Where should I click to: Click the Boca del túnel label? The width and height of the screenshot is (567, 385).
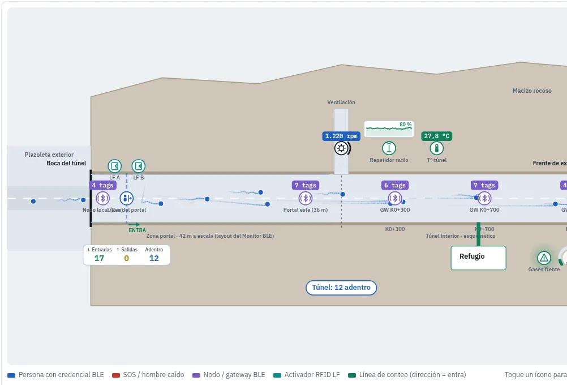pos(66,163)
